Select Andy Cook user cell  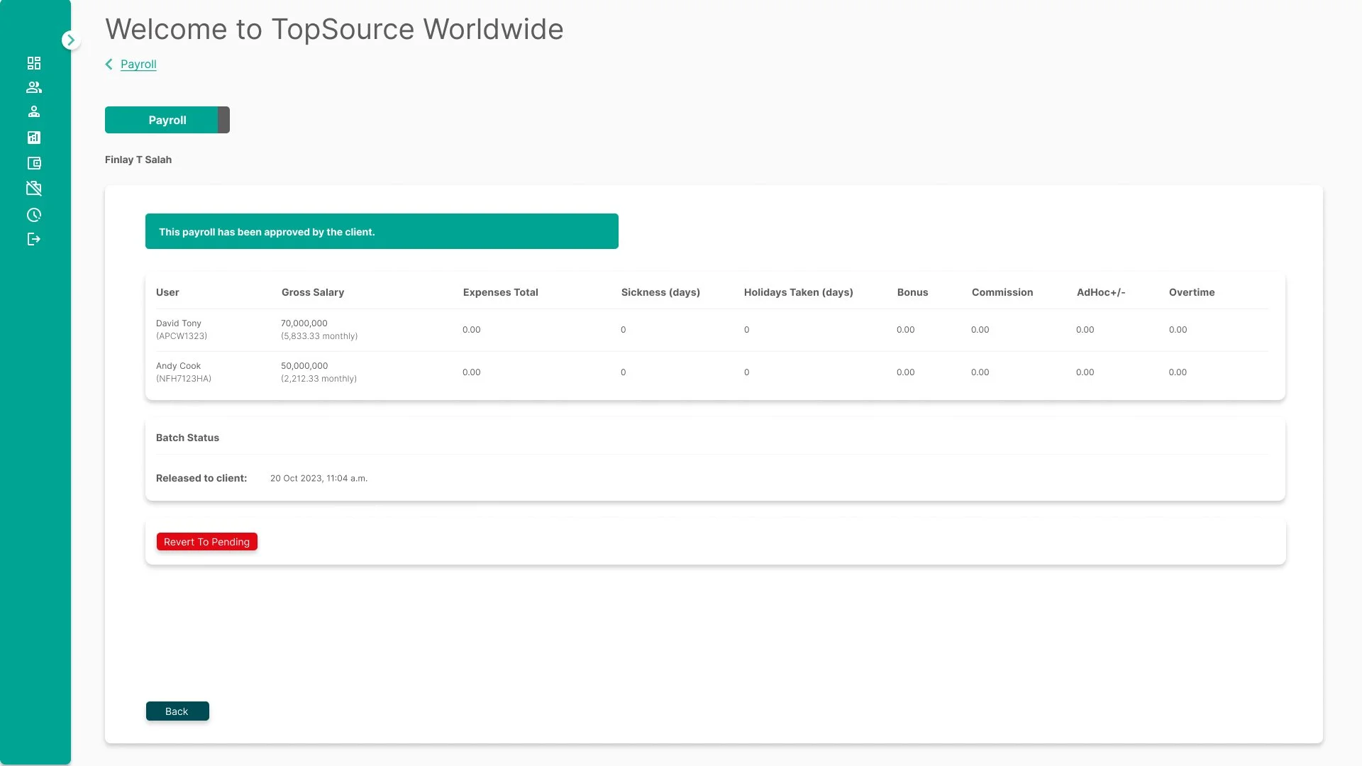(184, 372)
